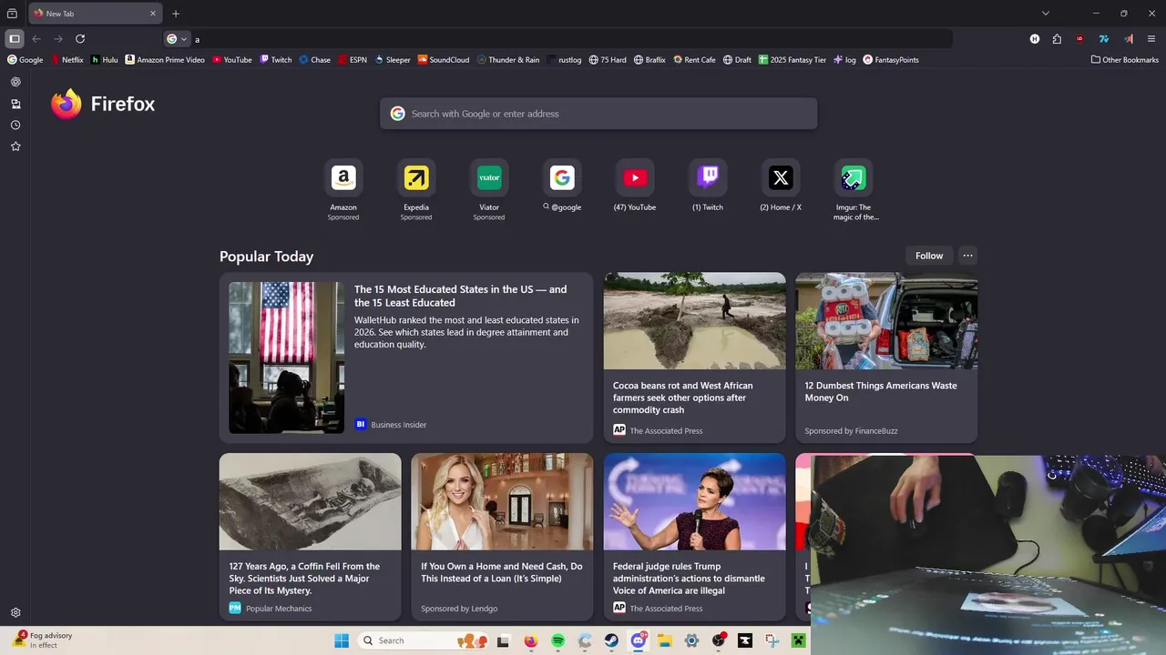Image resolution: width=1166 pixels, height=655 pixels.
Task: Open the YouTube shortcut tile
Action: (x=635, y=186)
